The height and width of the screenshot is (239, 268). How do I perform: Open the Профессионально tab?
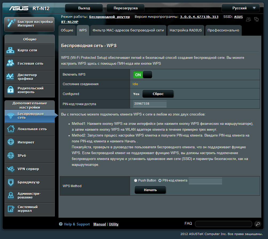click(223, 30)
